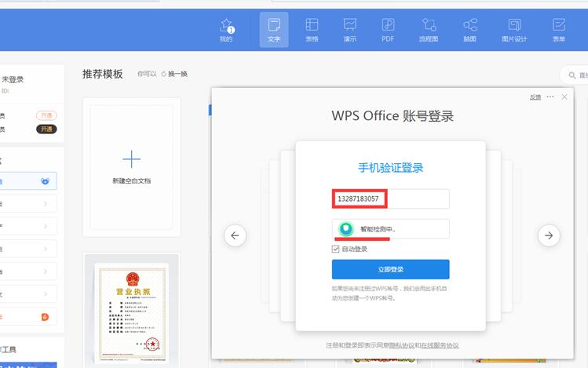Select the highlighted sidebar row with mascot icon

click(28, 181)
